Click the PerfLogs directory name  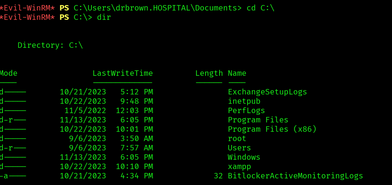246,111
